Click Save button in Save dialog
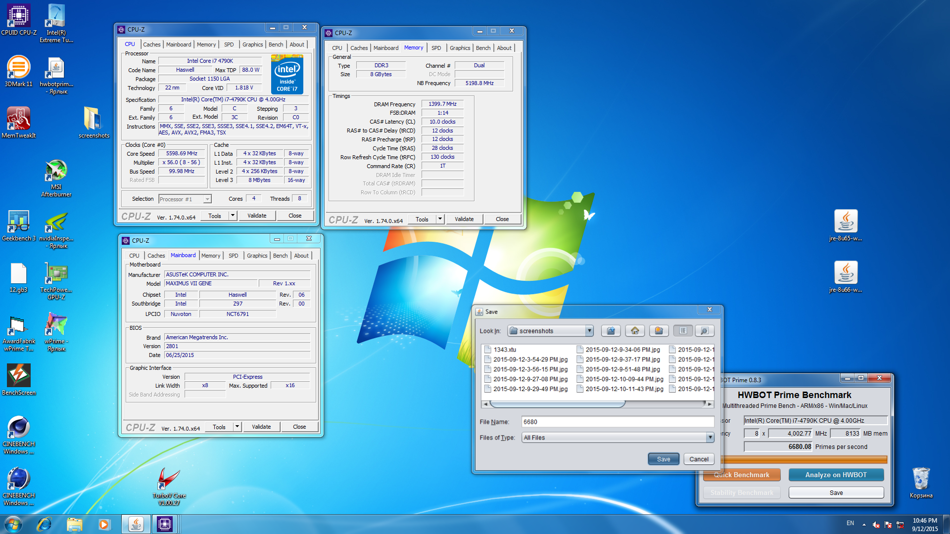 pos(664,459)
